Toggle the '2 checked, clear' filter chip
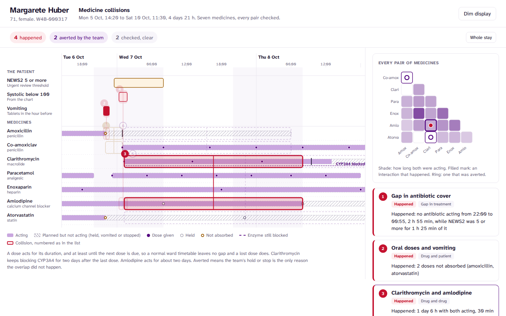 point(134,38)
